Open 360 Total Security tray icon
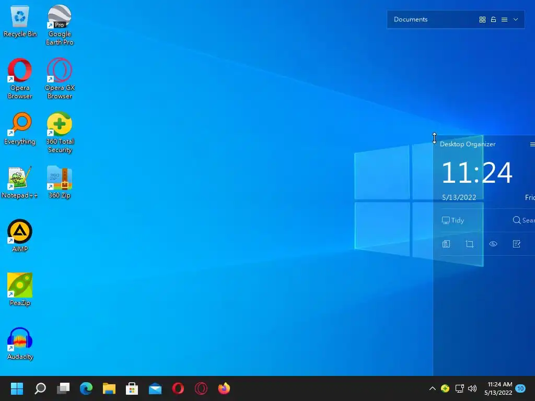 pos(445,388)
